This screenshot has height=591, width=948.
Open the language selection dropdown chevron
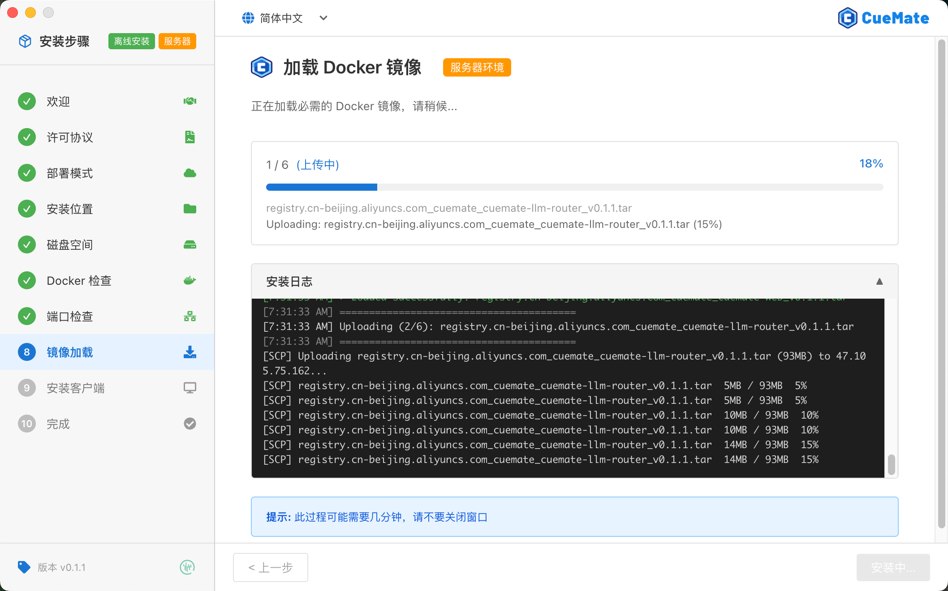(x=323, y=18)
